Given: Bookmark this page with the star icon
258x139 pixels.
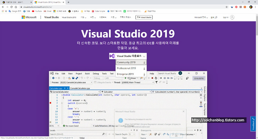Looking at the screenshot, I should (227, 7).
